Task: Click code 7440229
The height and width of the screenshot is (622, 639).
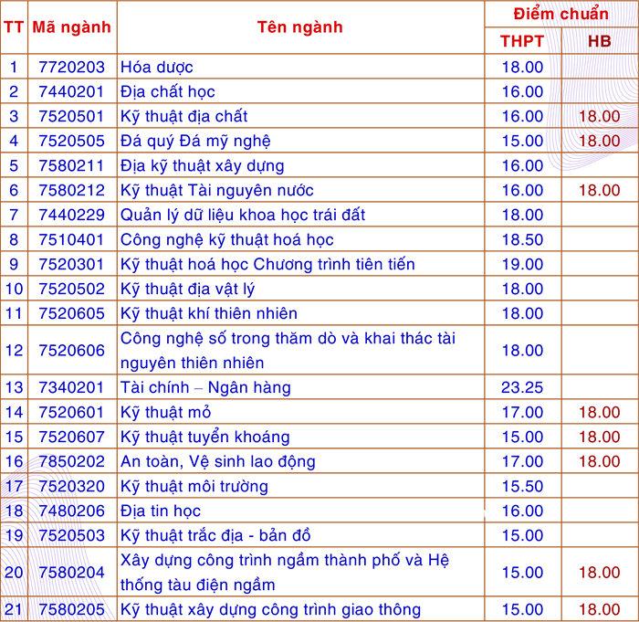Action: point(72,215)
